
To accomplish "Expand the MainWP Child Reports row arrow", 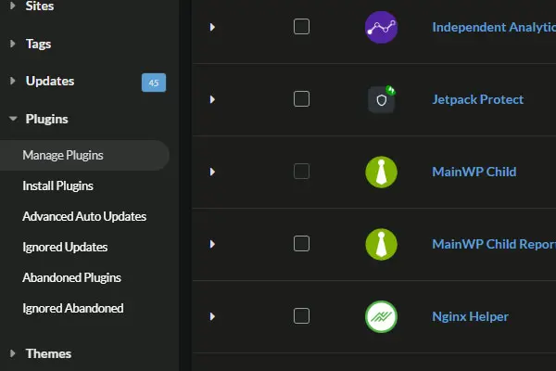I will [212, 244].
